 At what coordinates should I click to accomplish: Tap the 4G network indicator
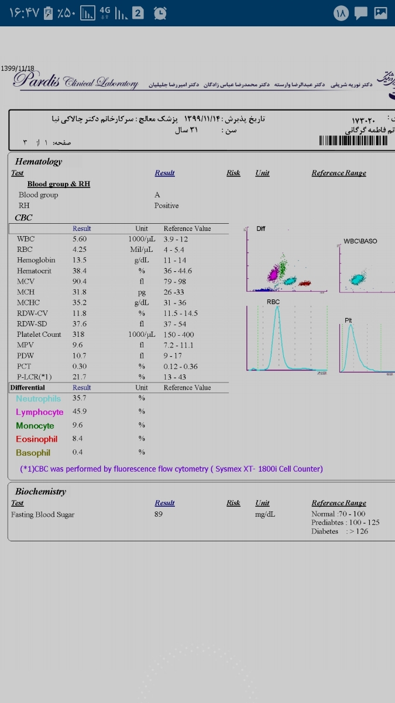(x=105, y=12)
